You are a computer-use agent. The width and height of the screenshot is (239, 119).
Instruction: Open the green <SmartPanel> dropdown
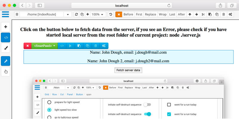[x=45, y=46]
